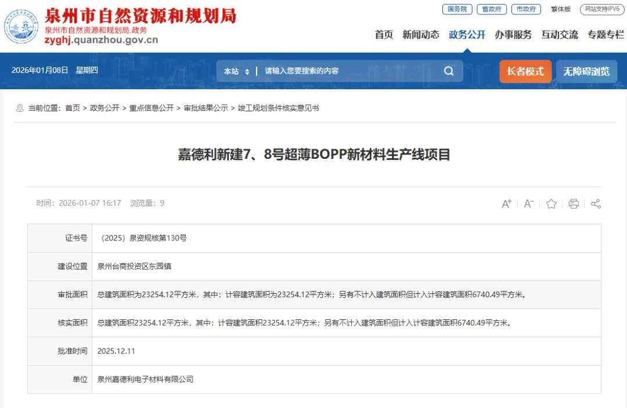Open the 专题专栏 nav item
Screen dimensions: 627x408
click(606, 35)
